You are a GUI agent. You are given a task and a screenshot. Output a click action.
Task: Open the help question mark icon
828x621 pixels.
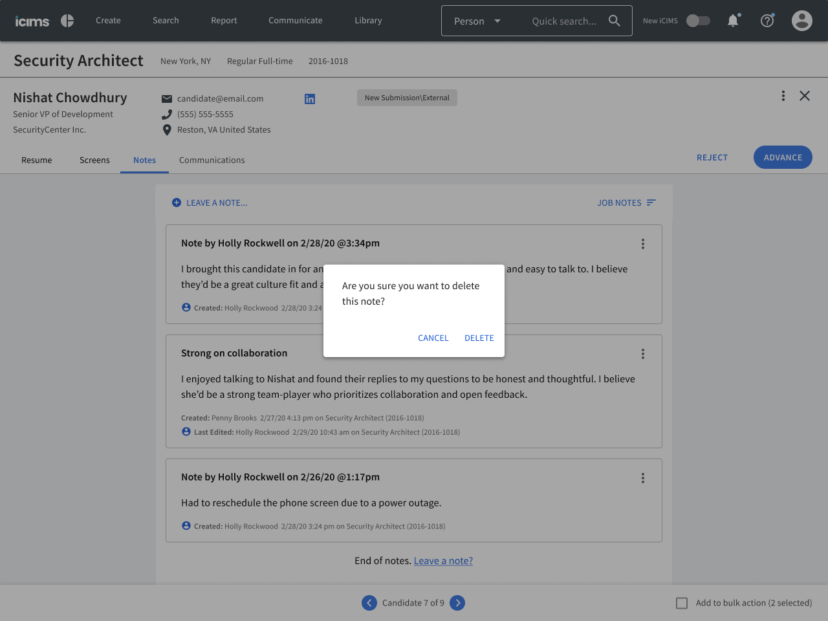767,21
